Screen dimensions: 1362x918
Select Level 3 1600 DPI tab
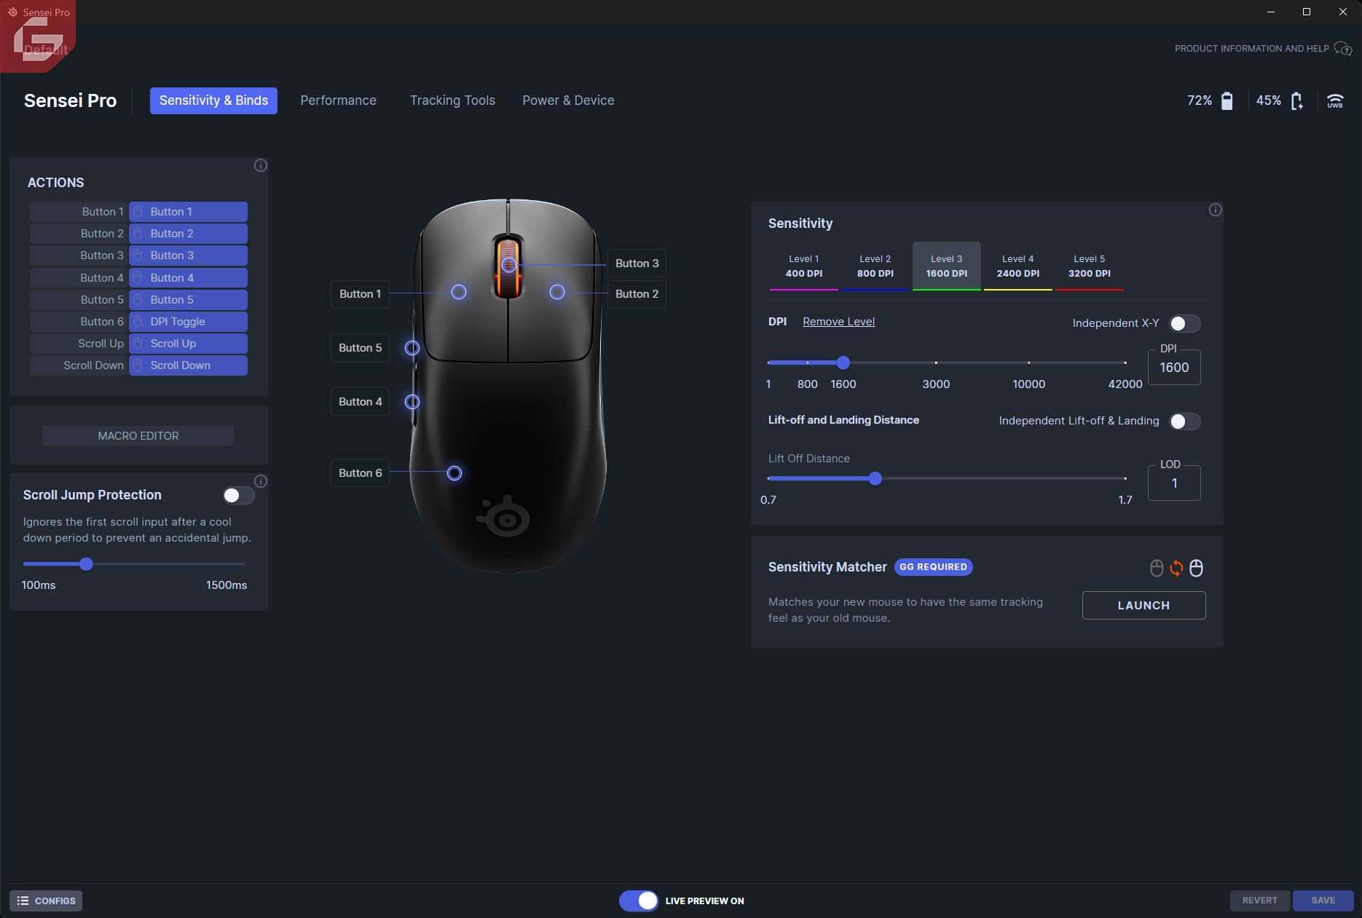tap(947, 266)
